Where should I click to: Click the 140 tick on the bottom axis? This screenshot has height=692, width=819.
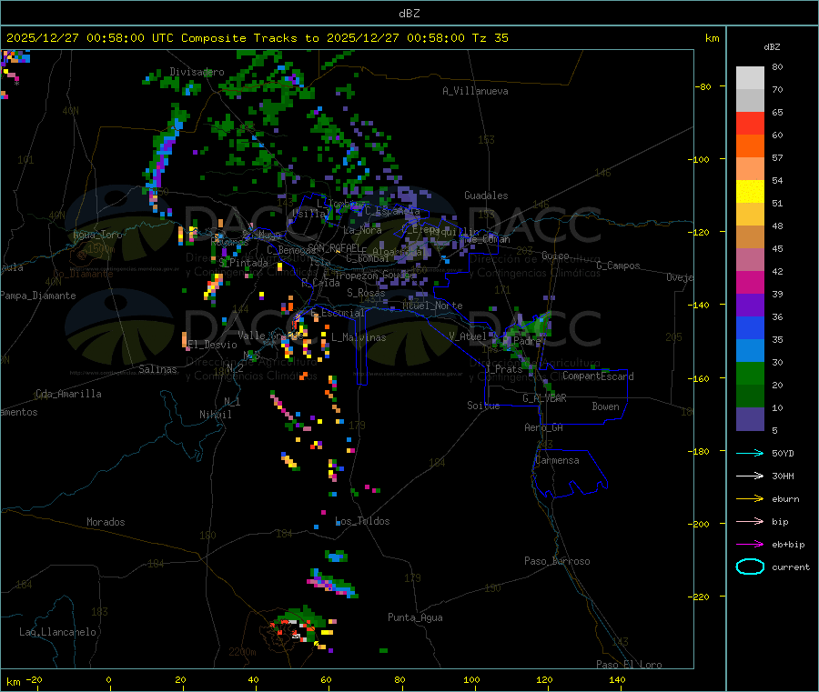tap(617, 679)
